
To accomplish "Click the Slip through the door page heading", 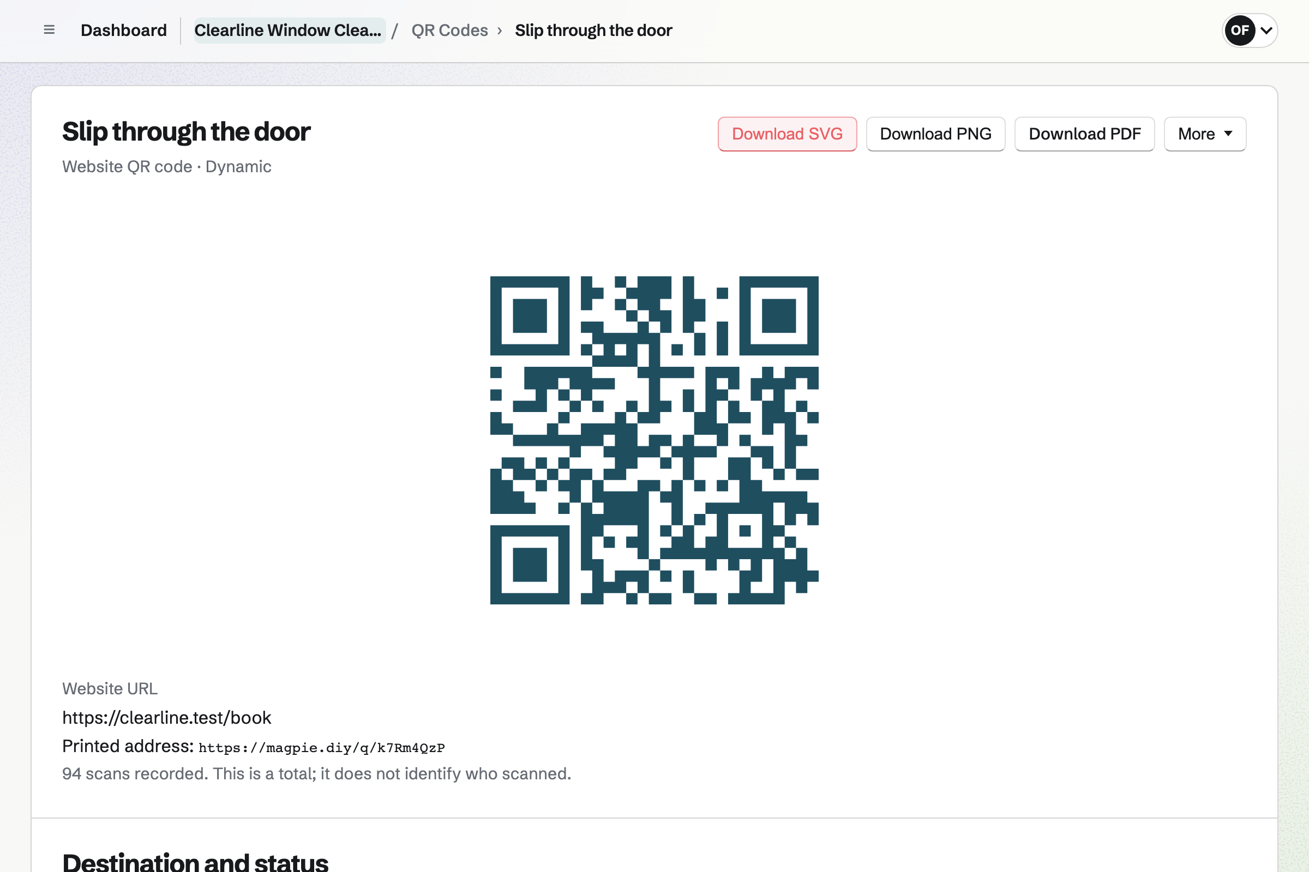I will coord(186,132).
